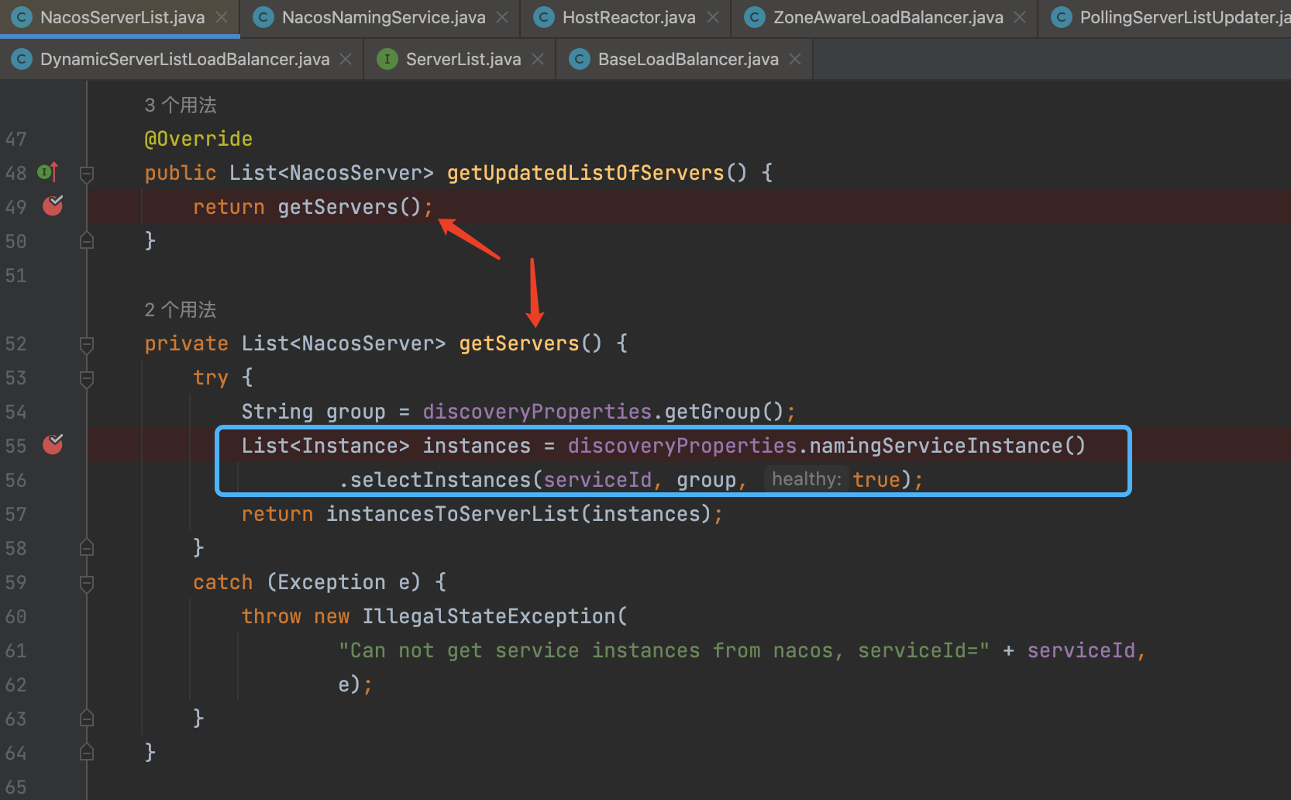The height and width of the screenshot is (800, 1291).
Task: Close the BaseLoadBalancer.java tab
Action: [x=795, y=59]
